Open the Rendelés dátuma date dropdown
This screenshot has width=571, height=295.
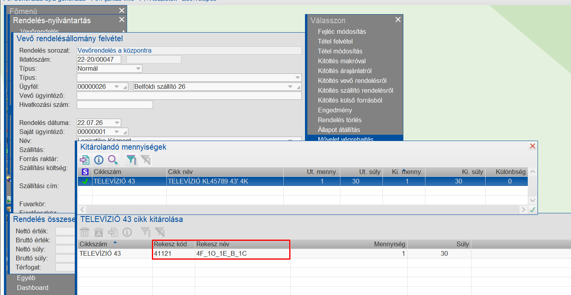(117, 123)
